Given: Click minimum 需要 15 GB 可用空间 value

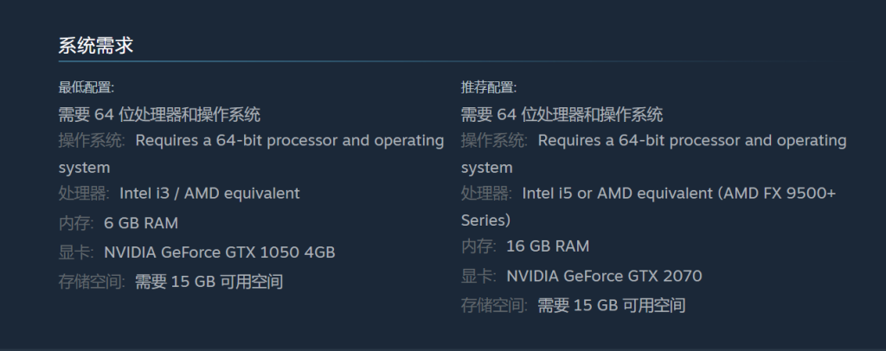Looking at the screenshot, I should [209, 282].
